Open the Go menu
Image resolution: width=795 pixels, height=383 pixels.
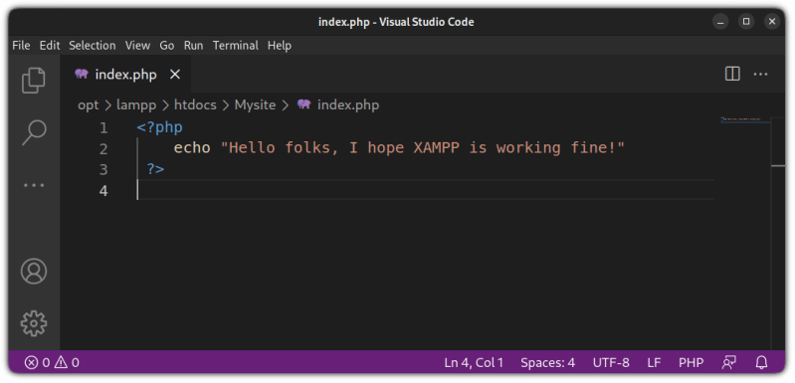(167, 46)
